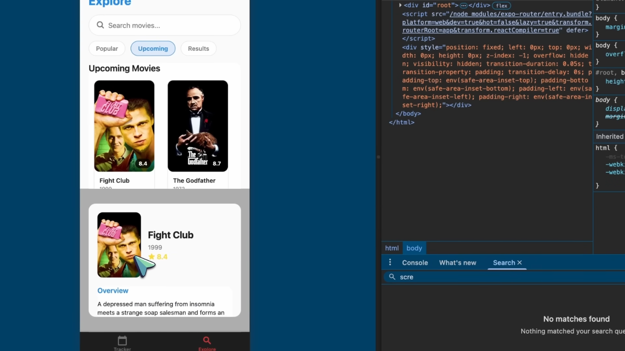Open the Tracker tab calendar icon
625x351 pixels.
pyautogui.click(x=122, y=341)
